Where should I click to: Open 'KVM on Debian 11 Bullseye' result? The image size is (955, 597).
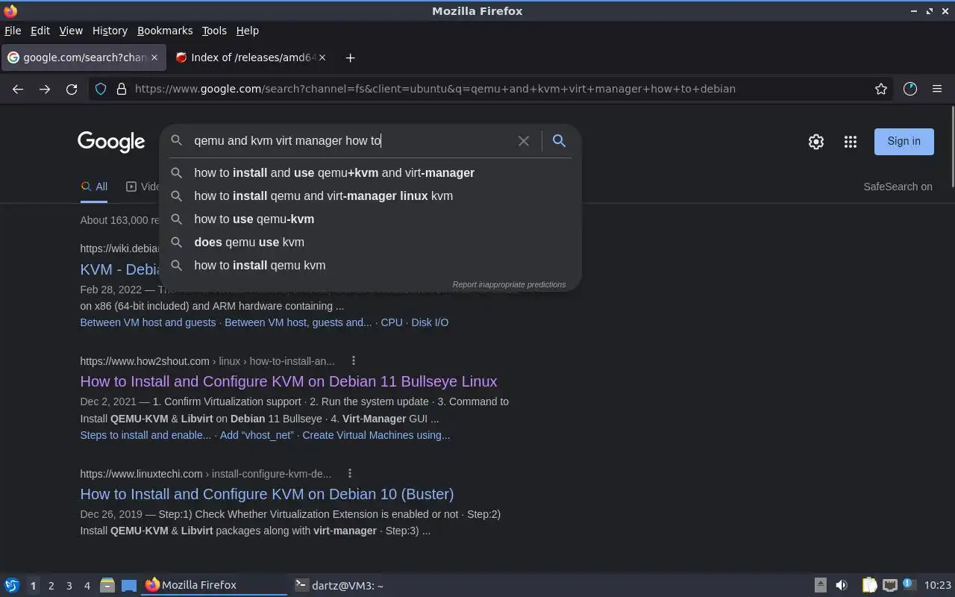pyautogui.click(x=289, y=381)
